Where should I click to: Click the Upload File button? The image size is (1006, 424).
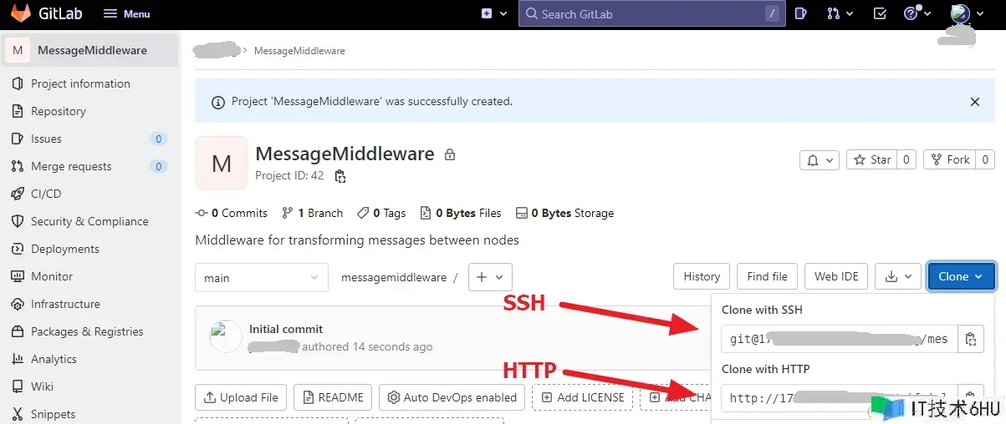[241, 397]
